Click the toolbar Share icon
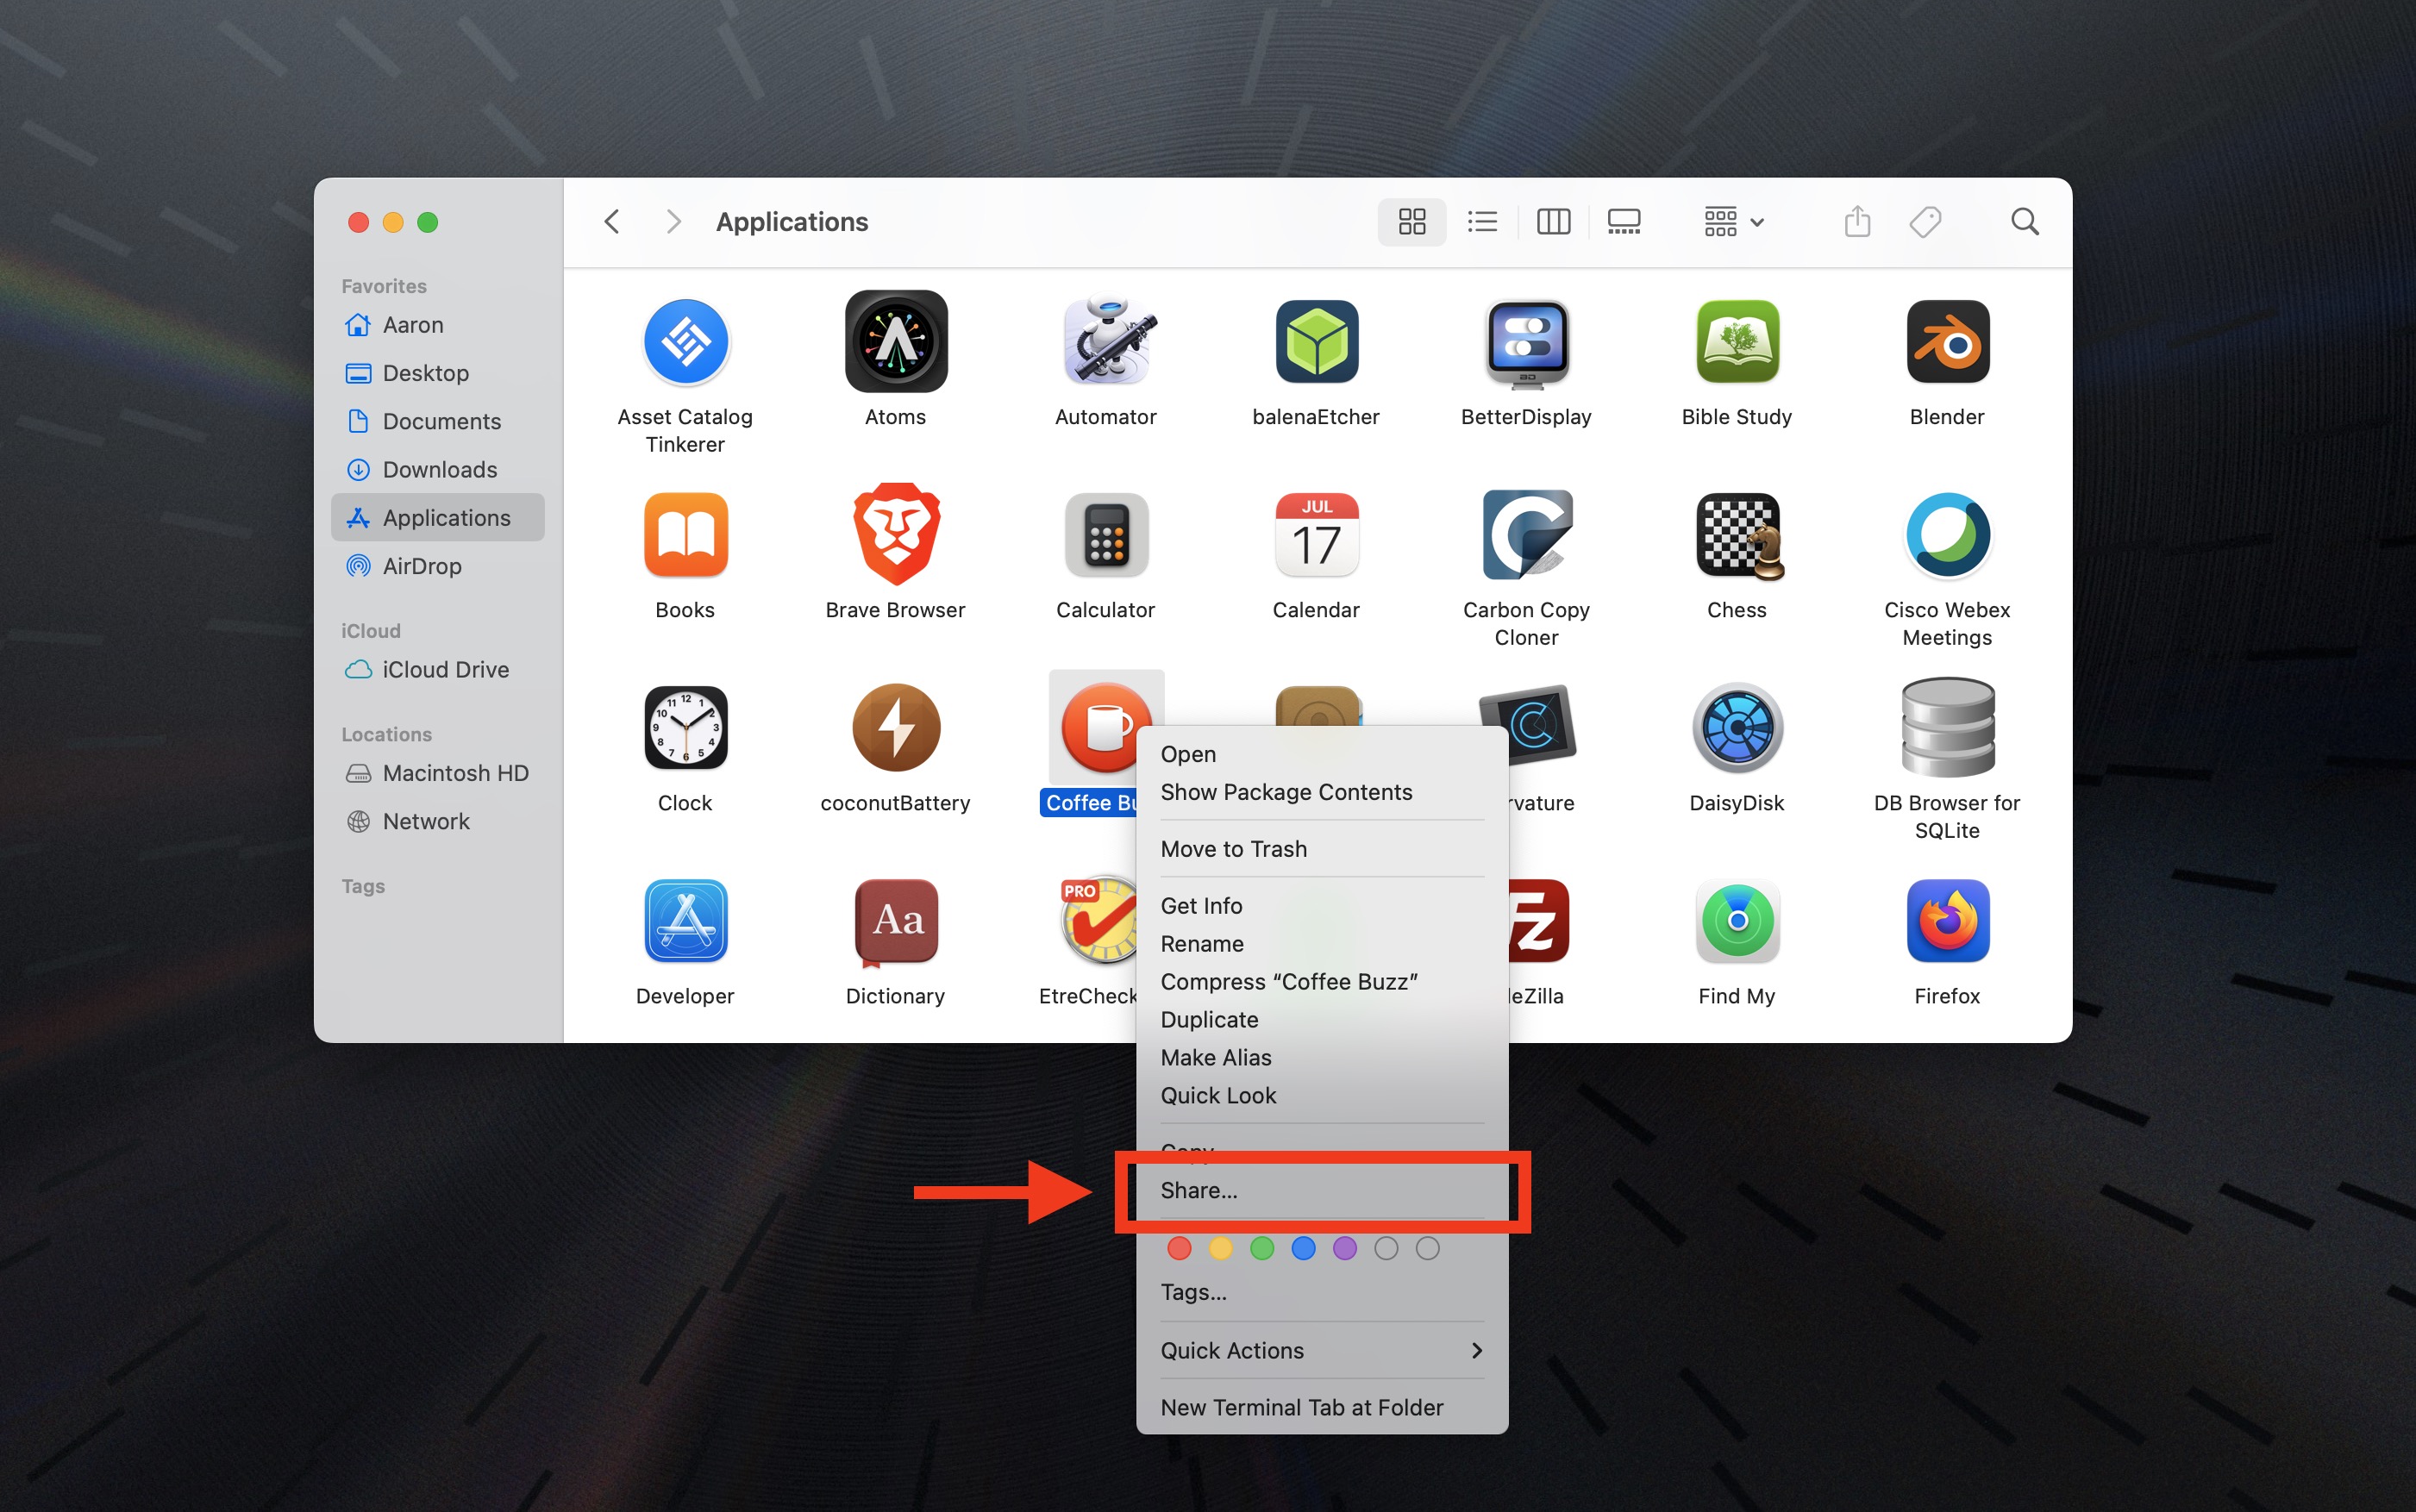The width and height of the screenshot is (2416, 1512). pyautogui.click(x=1857, y=221)
